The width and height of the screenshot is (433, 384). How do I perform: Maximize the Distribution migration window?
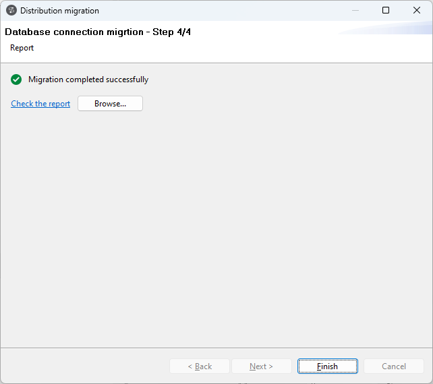[x=386, y=11]
